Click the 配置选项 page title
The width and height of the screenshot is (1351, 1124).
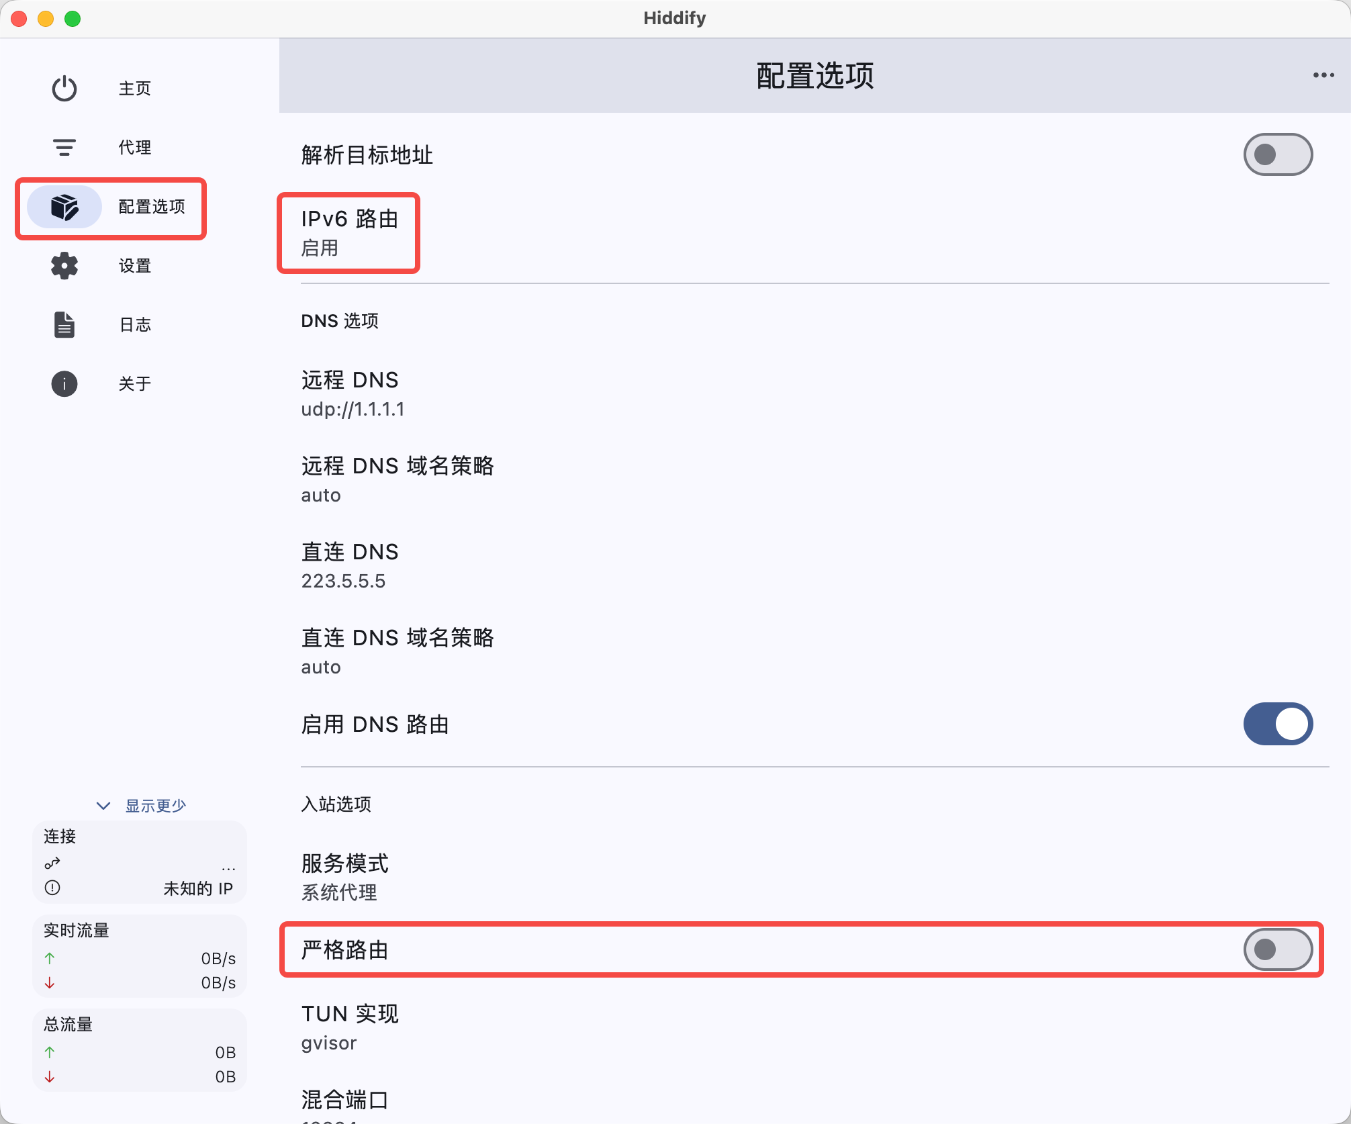[815, 75]
